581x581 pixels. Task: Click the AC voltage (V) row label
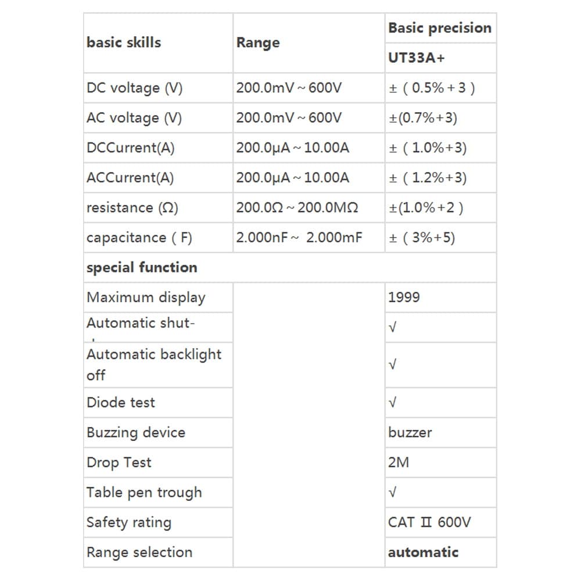134,118
